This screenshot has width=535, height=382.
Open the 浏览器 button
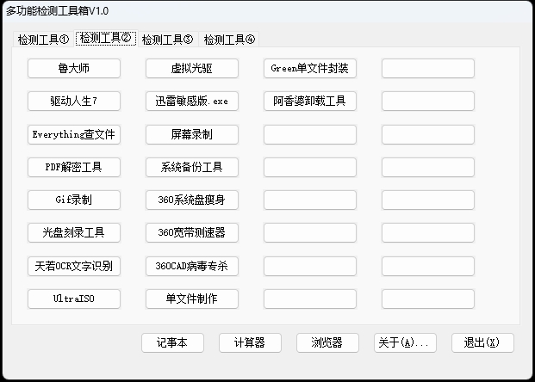point(327,342)
